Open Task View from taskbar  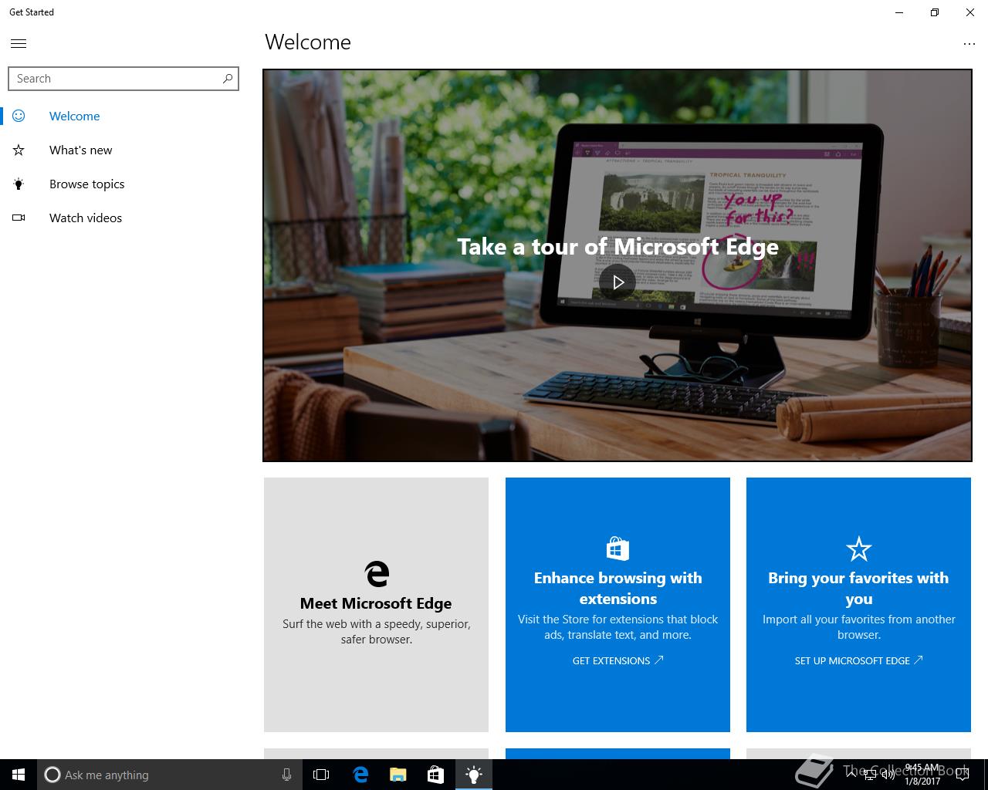click(321, 775)
